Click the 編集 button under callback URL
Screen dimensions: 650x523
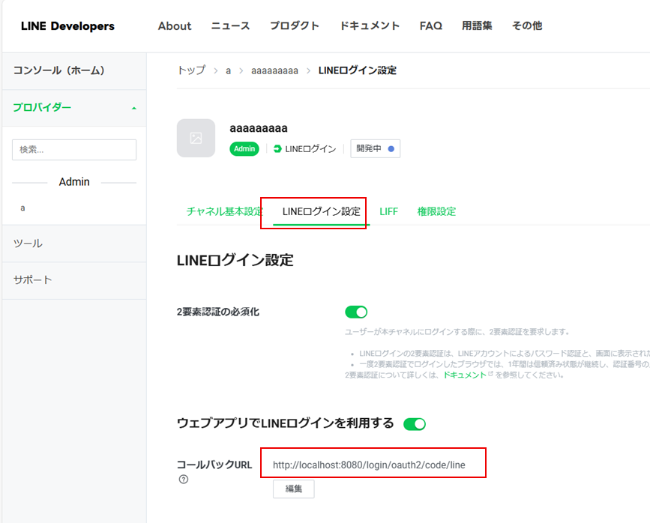pyautogui.click(x=293, y=489)
